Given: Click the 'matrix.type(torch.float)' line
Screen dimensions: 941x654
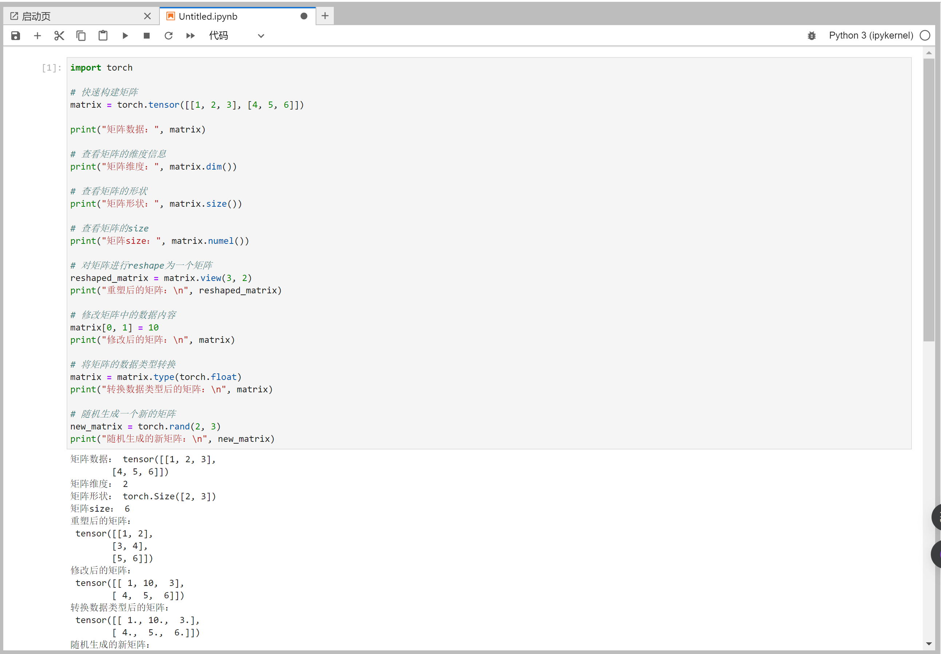Looking at the screenshot, I should [156, 377].
